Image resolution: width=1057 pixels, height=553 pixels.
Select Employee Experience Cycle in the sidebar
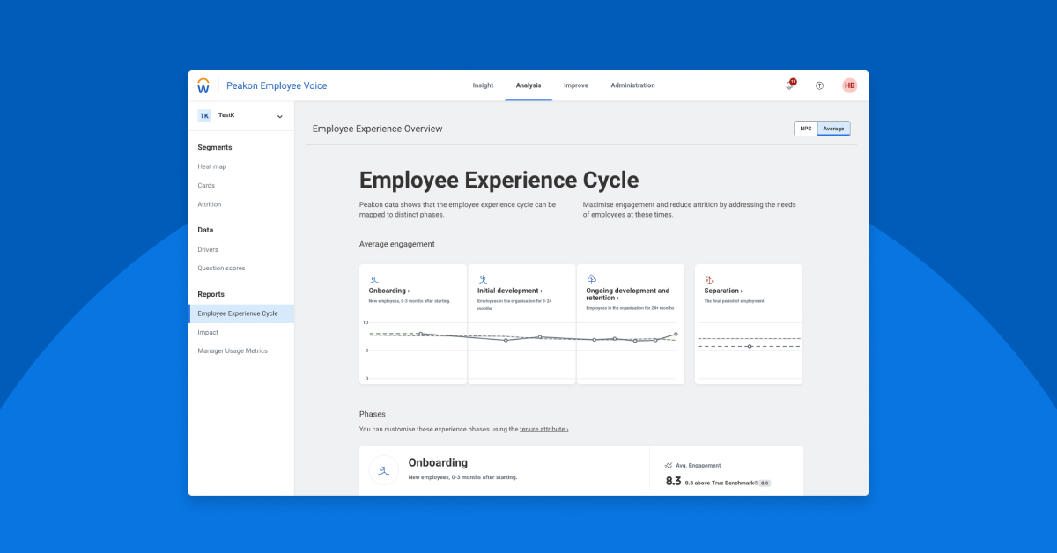[240, 313]
